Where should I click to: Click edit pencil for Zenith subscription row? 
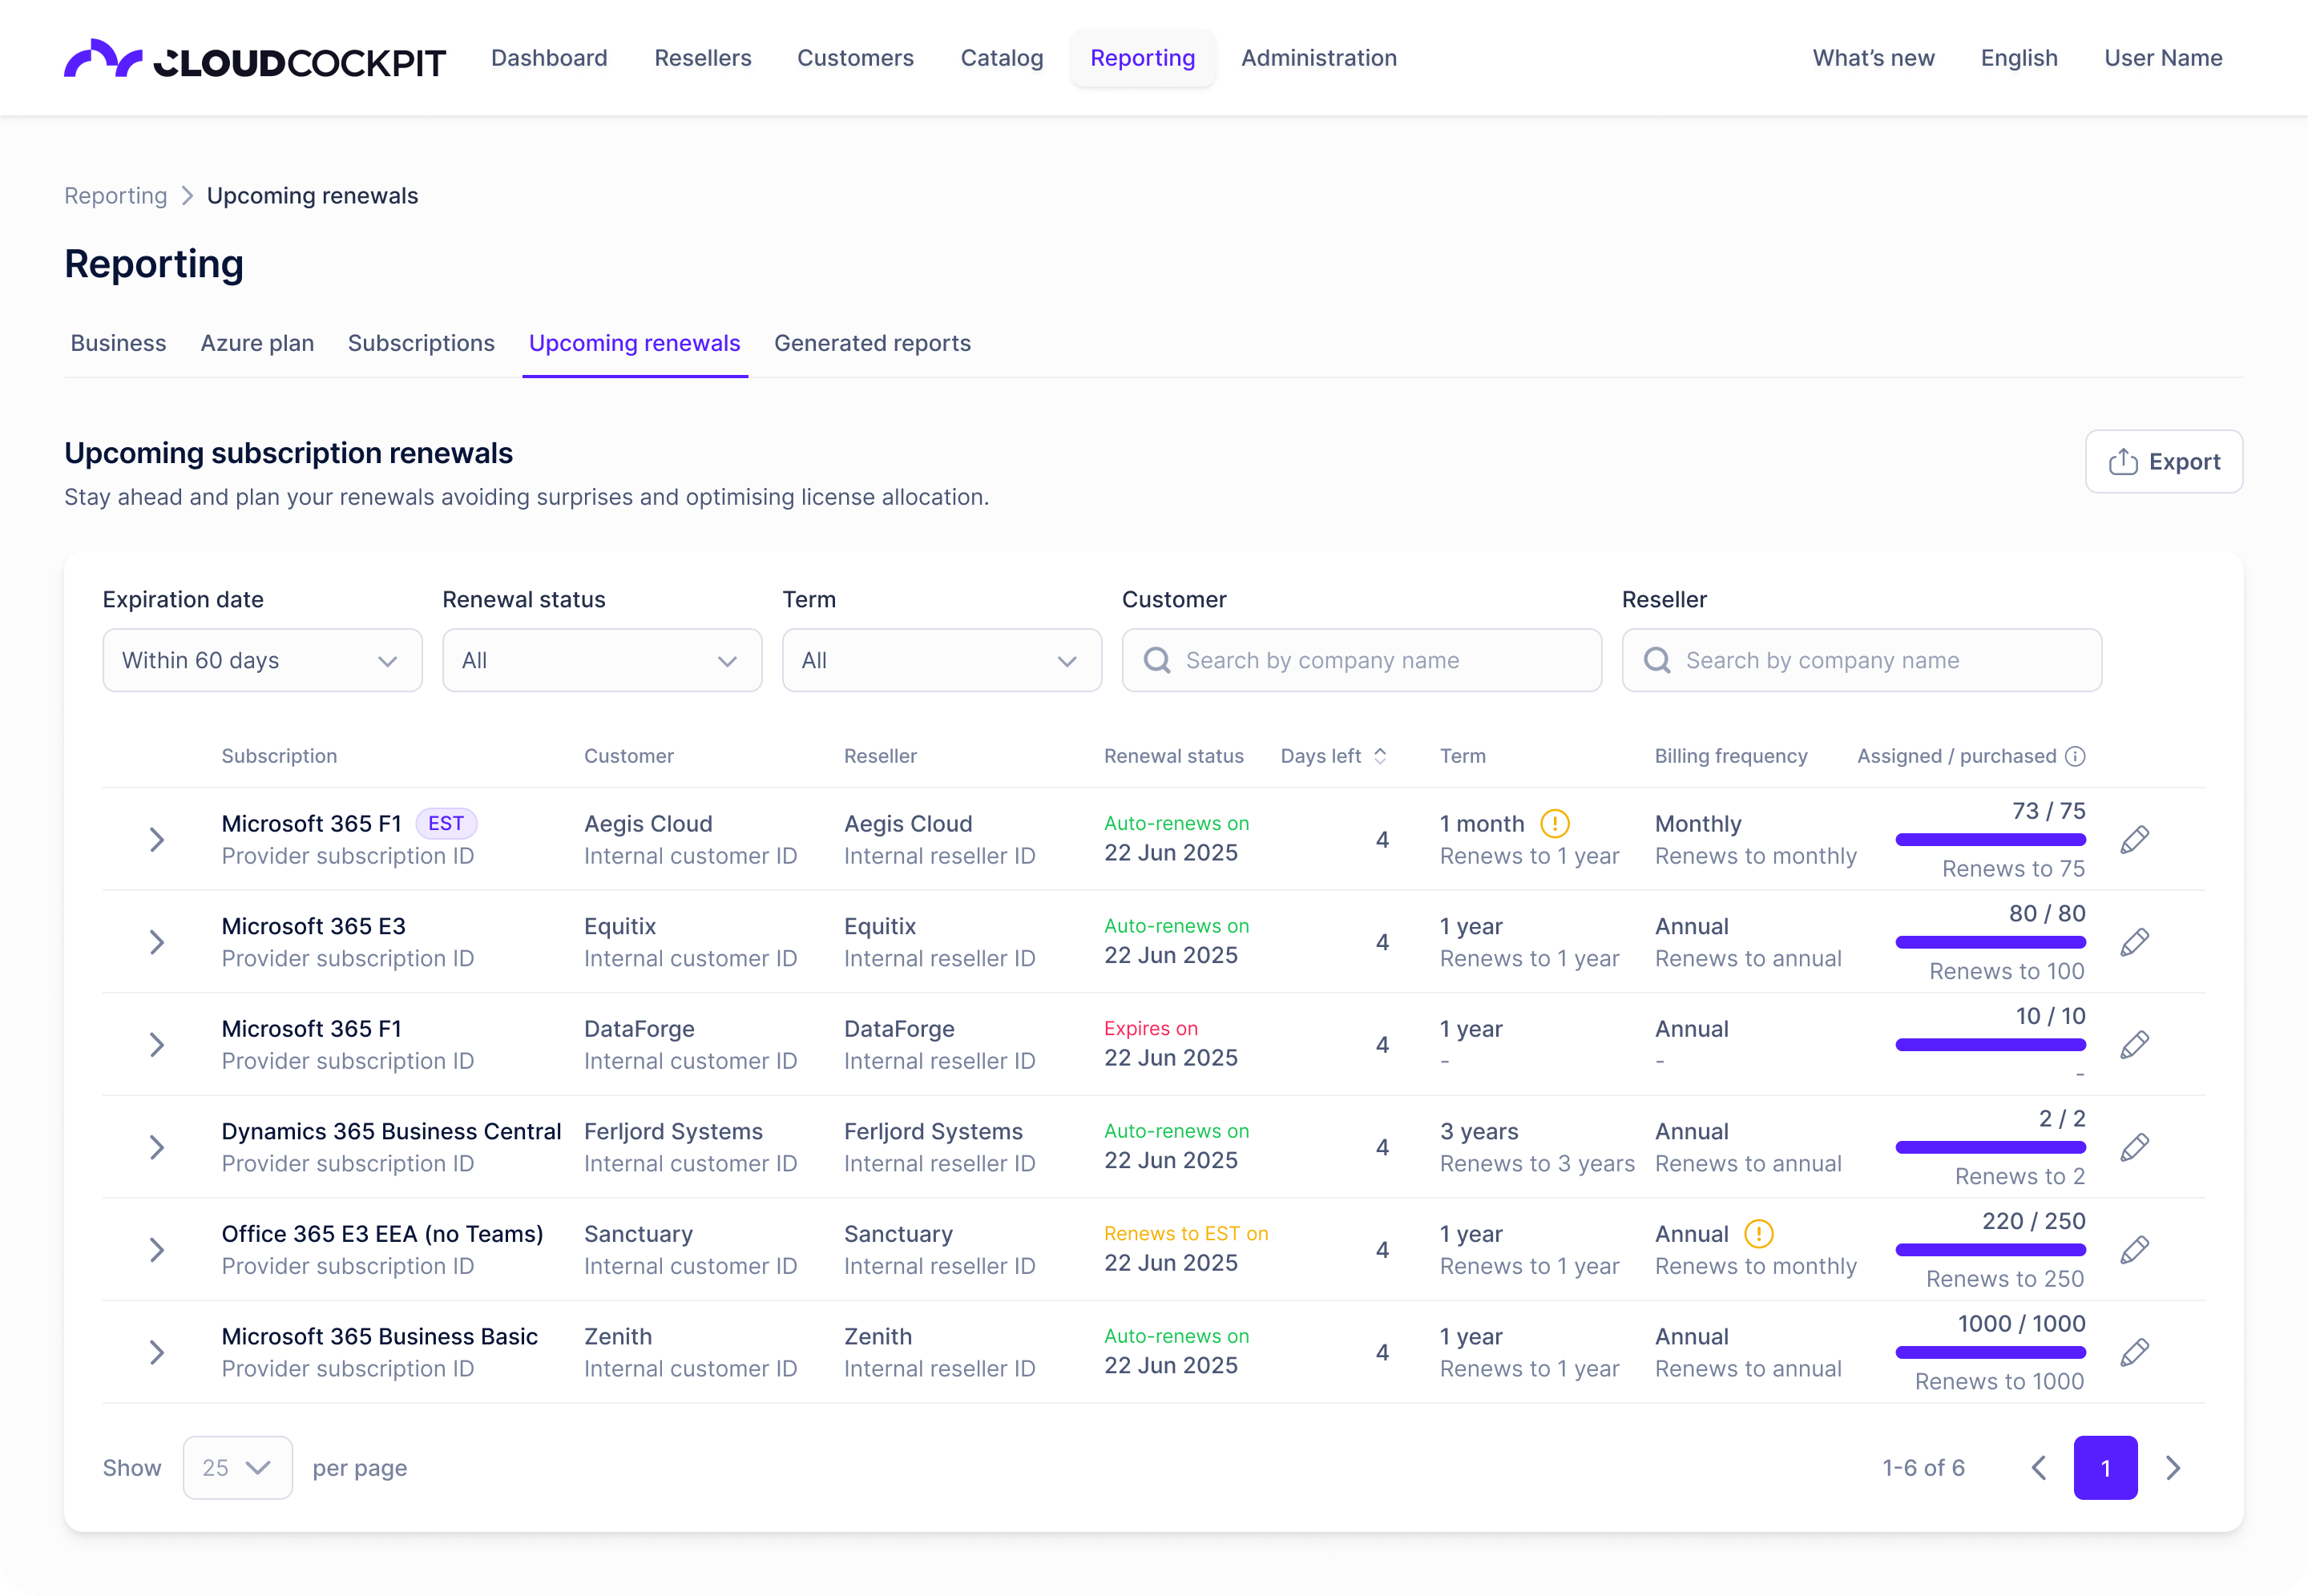[2134, 1352]
